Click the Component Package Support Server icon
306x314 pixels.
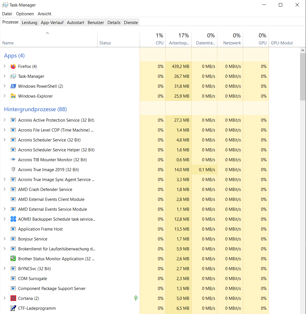[13, 288]
